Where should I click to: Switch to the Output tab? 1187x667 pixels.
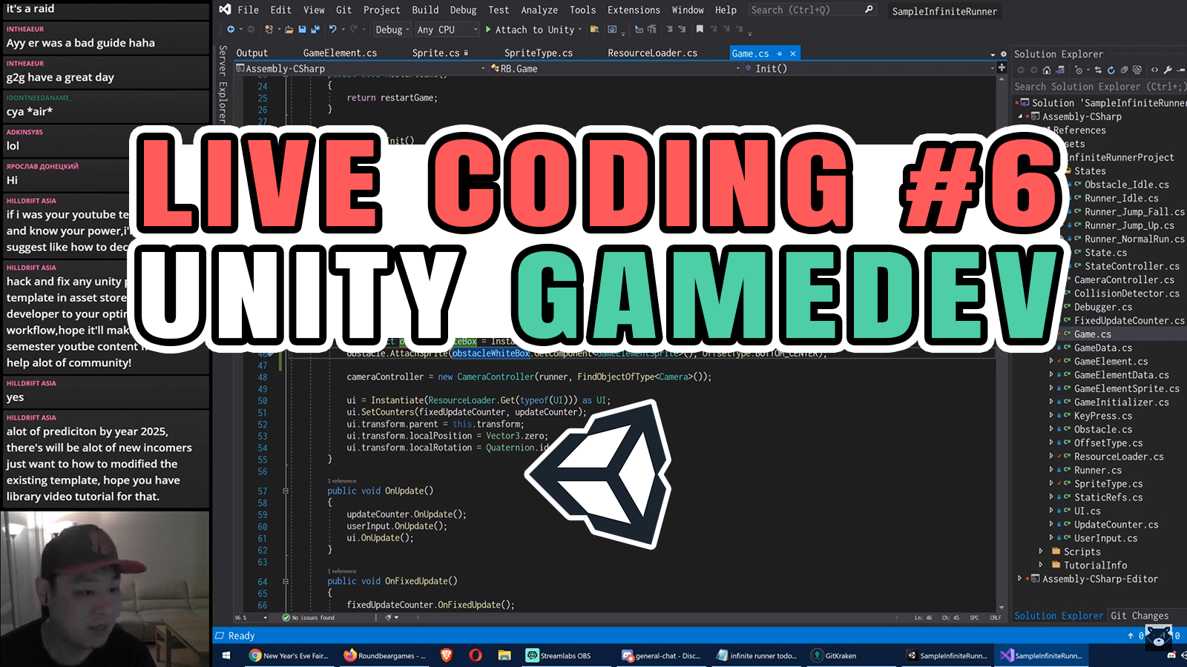(x=251, y=53)
